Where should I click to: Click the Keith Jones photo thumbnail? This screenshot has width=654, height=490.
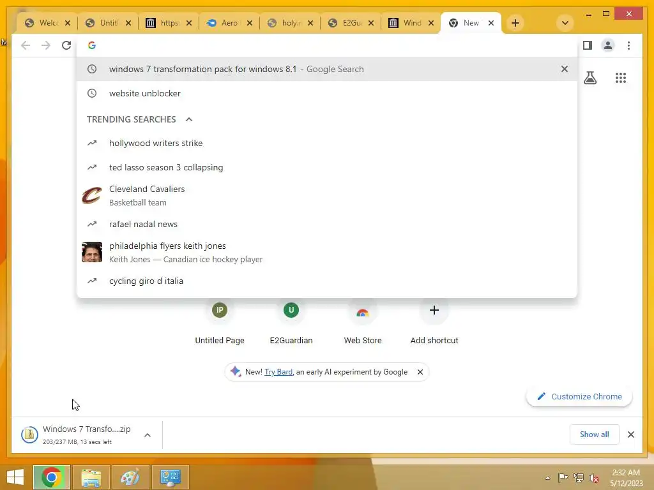tap(92, 252)
